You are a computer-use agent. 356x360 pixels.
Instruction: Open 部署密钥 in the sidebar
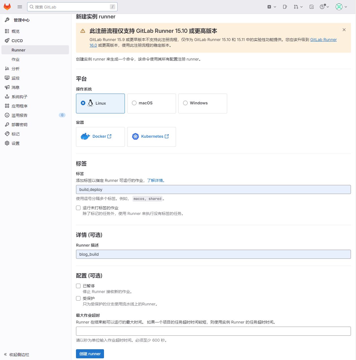coord(19,125)
